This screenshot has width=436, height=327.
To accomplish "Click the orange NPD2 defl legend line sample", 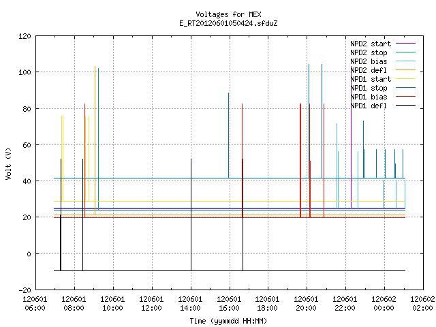I will pos(405,70).
